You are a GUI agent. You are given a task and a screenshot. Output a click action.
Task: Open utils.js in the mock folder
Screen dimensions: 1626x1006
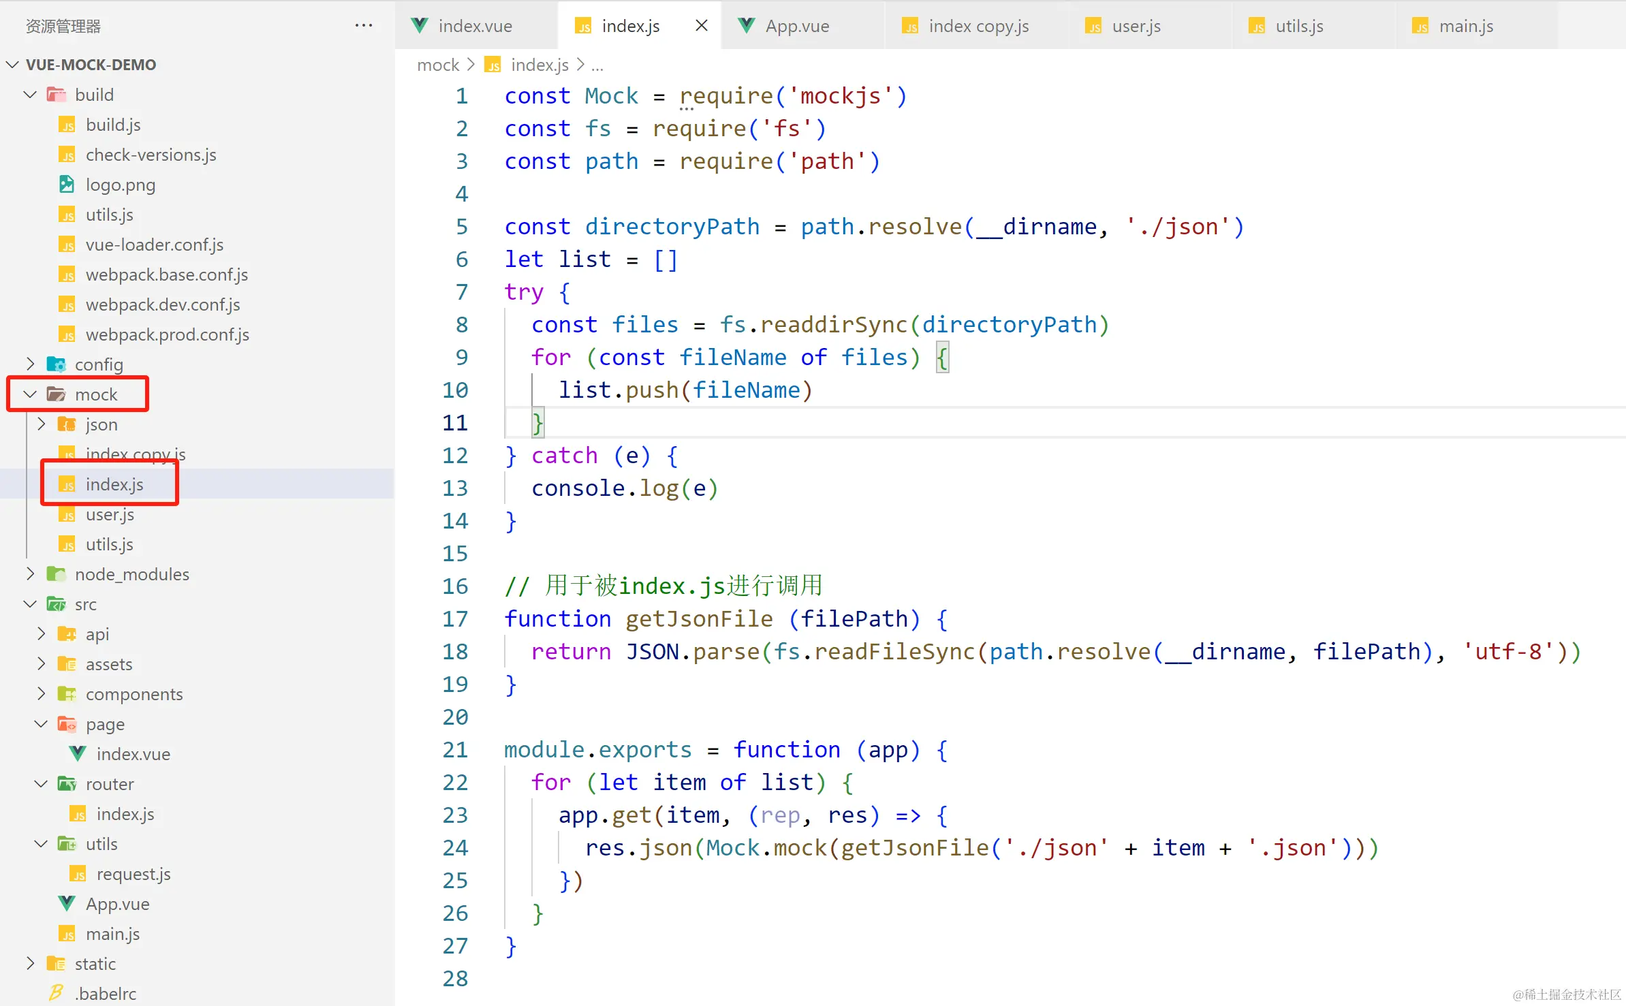coord(109,545)
